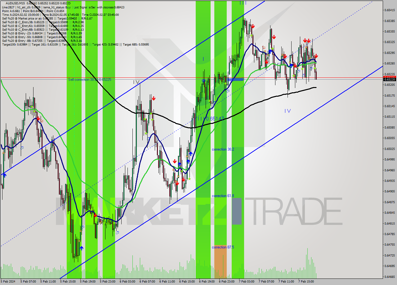Click the '7 Feb 07:00' time label
The height and width of the screenshot is (285, 397).
click(266, 282)
